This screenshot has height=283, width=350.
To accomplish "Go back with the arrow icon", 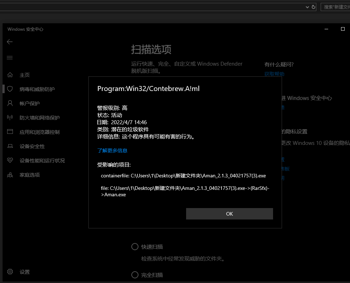I will point(10,42).
